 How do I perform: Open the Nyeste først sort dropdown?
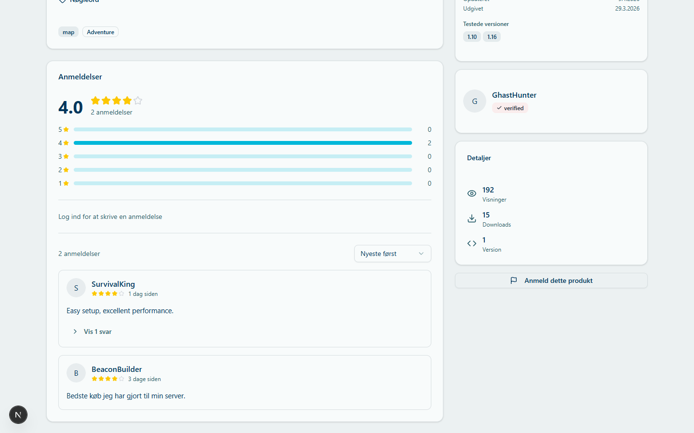[393, 254]
